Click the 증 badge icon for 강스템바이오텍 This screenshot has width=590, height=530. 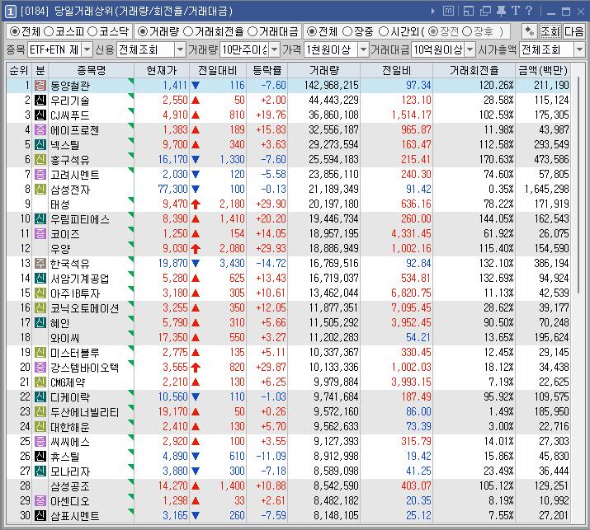click(x=40, y=367)
